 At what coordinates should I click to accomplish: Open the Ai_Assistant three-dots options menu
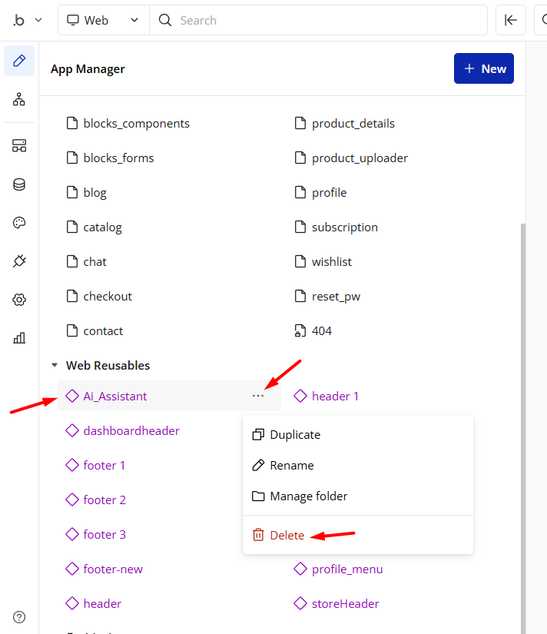[x=257, y=396]
